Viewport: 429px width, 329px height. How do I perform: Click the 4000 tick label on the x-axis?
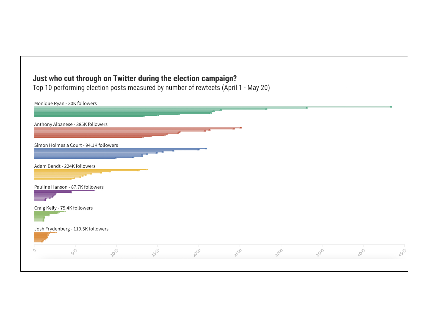pyautogui.click(x=361, y=252)
